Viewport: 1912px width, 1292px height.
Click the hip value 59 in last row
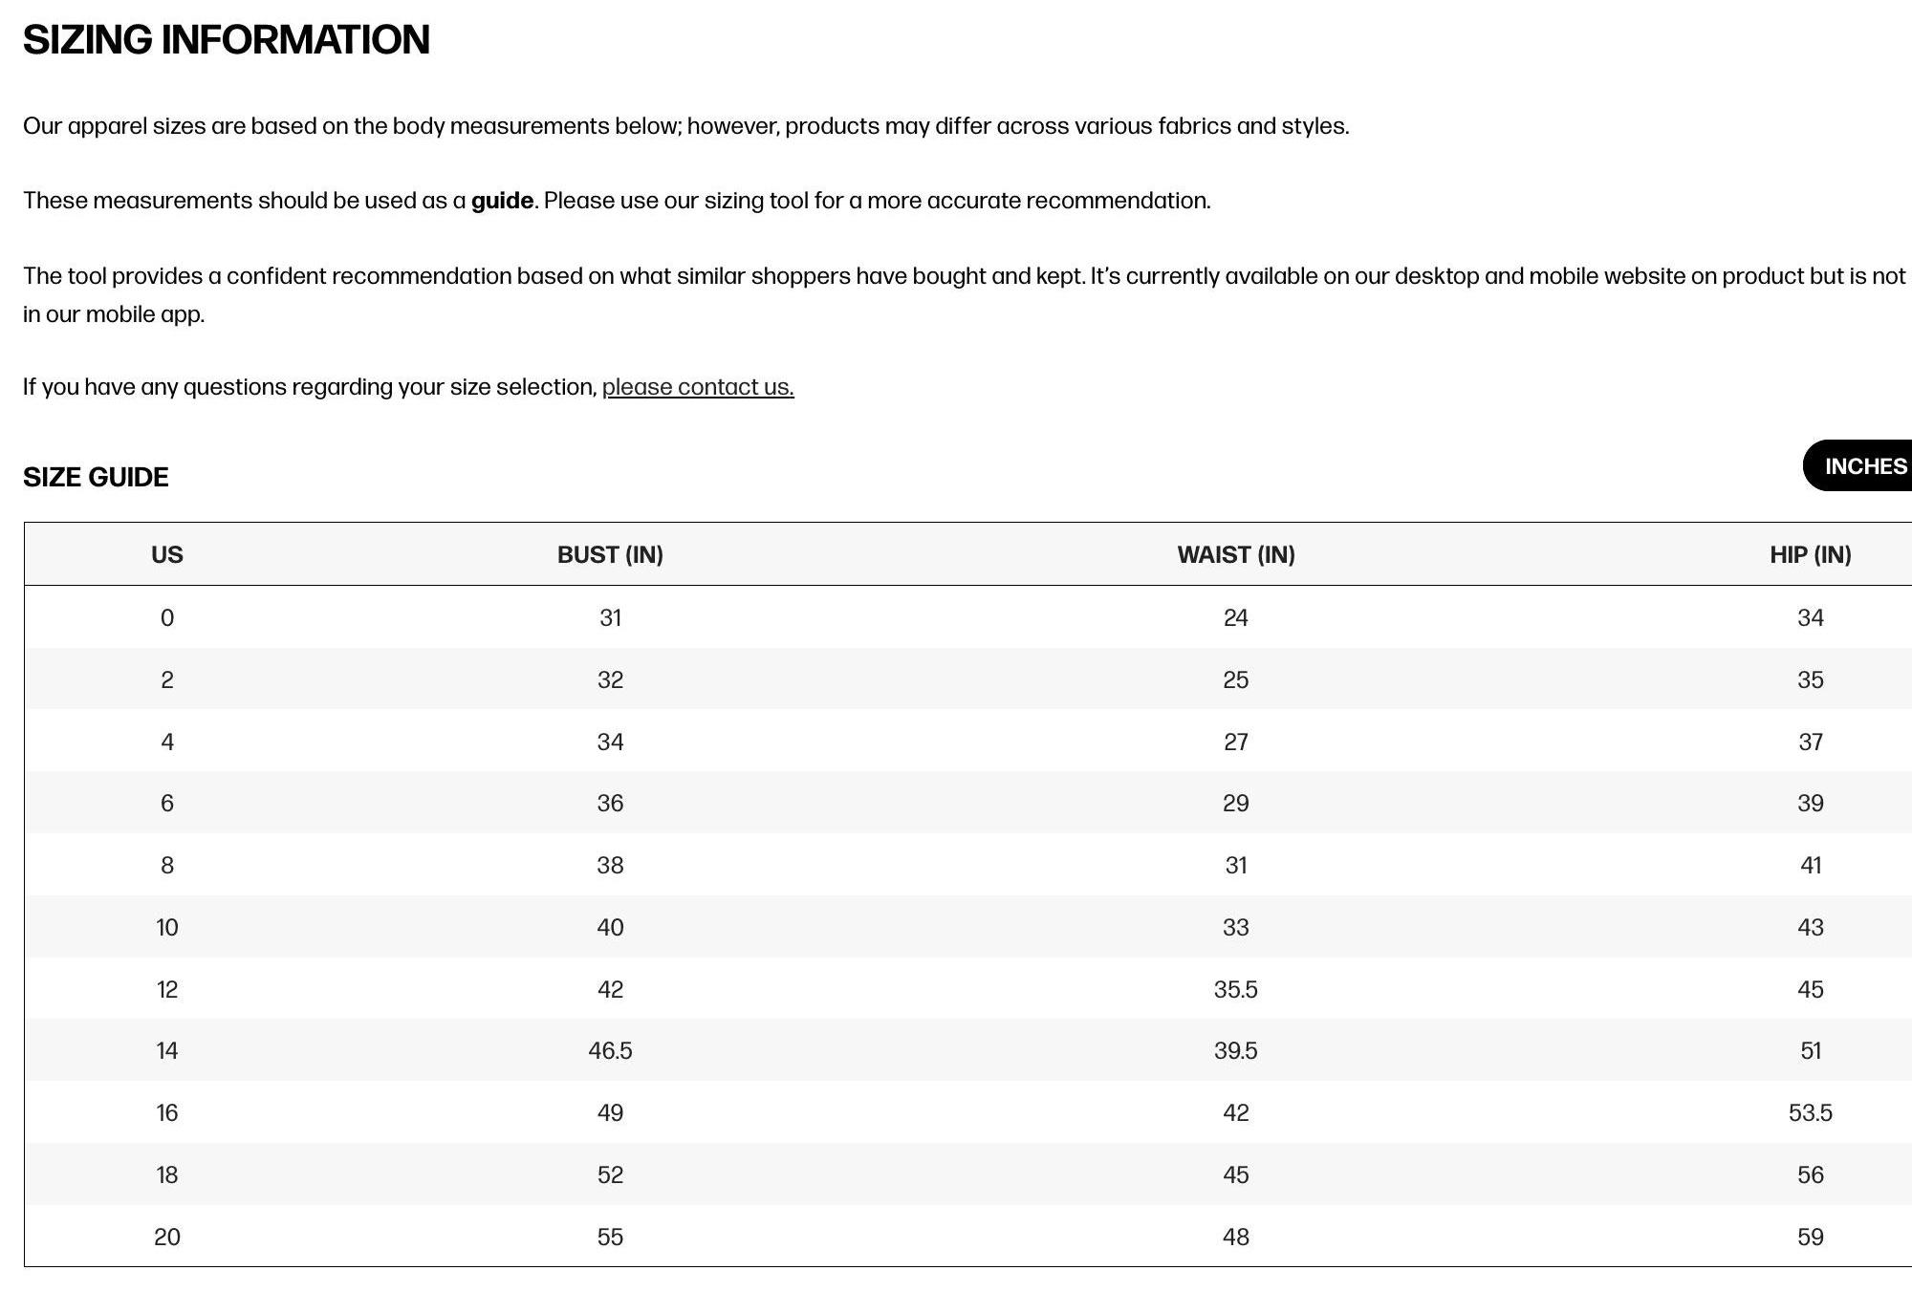point(1810,1237)
